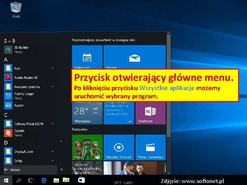
Task: Click the Windows Start button
Action: [x=6, y=180]
